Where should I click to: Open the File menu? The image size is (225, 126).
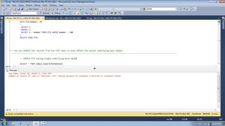point(2,5)
